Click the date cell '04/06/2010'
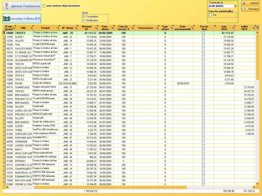 pyautogui.click(x=105, y=83)
